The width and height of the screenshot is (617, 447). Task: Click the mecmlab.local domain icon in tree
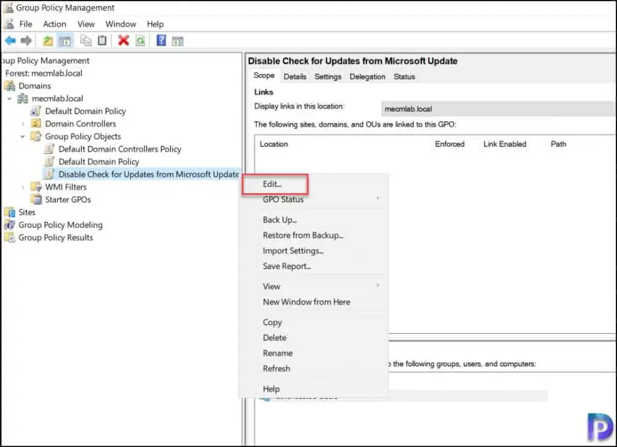pyautogui.click(x=23, y=98)
